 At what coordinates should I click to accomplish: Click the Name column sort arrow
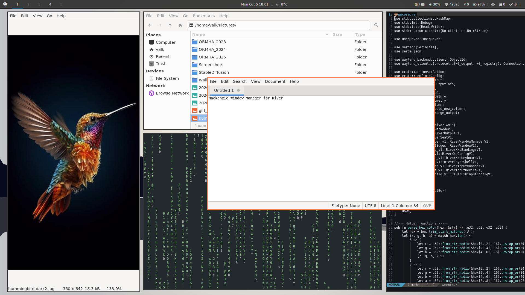327,34
